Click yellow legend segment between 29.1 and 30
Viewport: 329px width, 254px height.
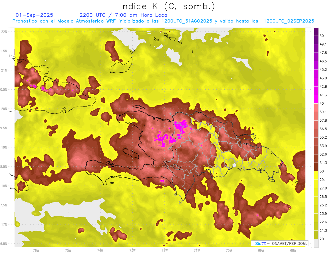tap(316, 175)
